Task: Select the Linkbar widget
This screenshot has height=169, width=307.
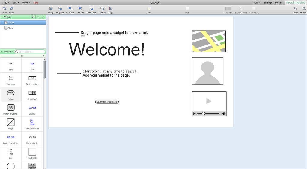Action: point(32,109)
